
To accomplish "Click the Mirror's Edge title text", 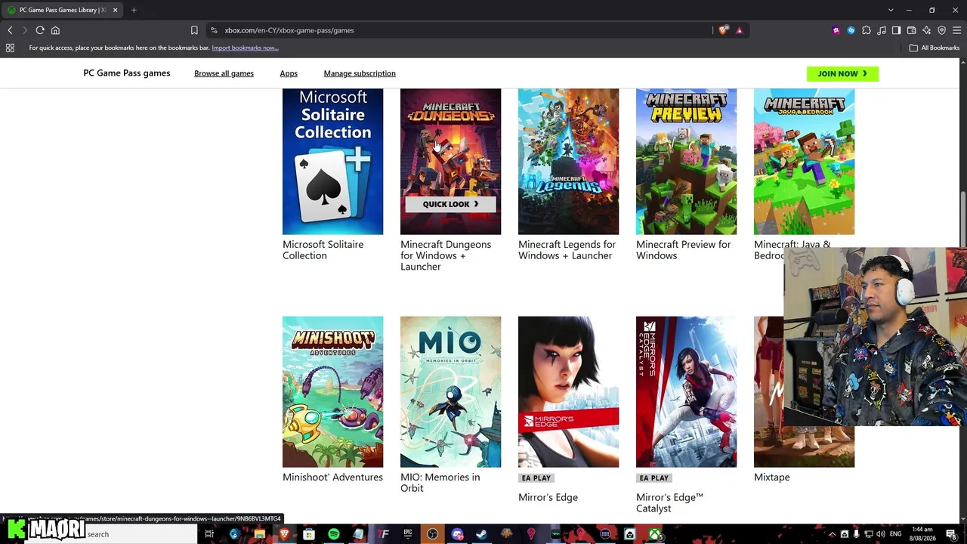I will point(548,497).
